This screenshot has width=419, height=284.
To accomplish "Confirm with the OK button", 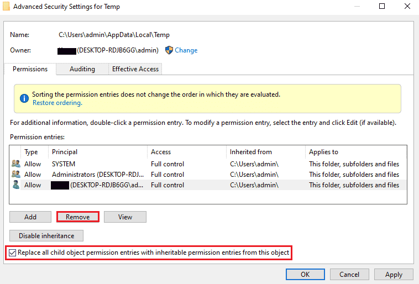I will [x=305, y=275].
